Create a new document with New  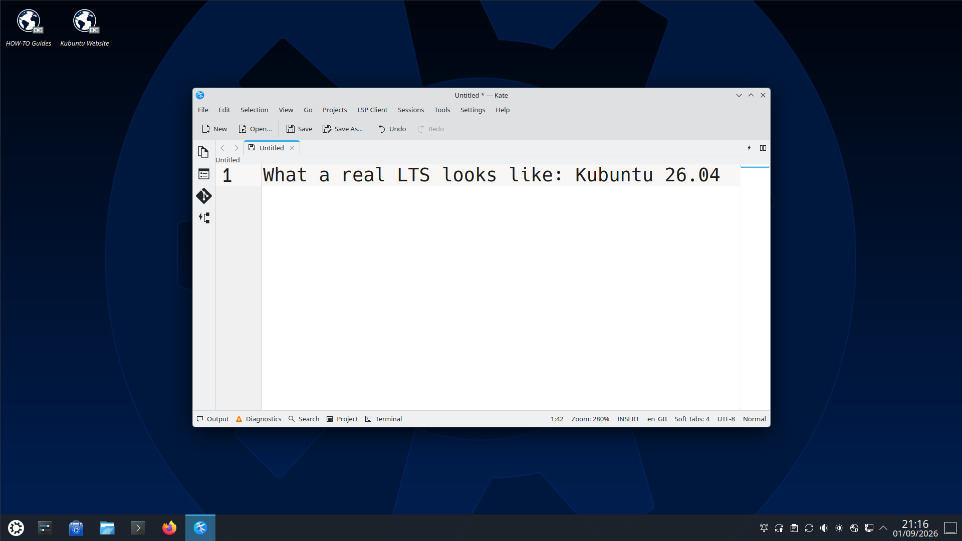214,129
